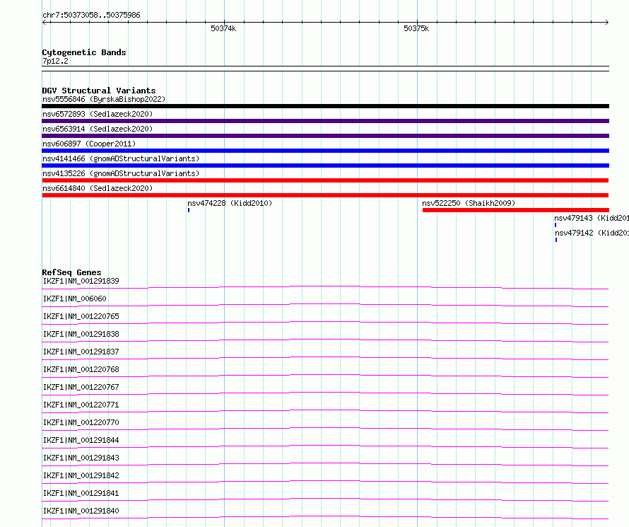
Task: Select transcript IKZF1|NM_001220765
Action: coord(81,316)
